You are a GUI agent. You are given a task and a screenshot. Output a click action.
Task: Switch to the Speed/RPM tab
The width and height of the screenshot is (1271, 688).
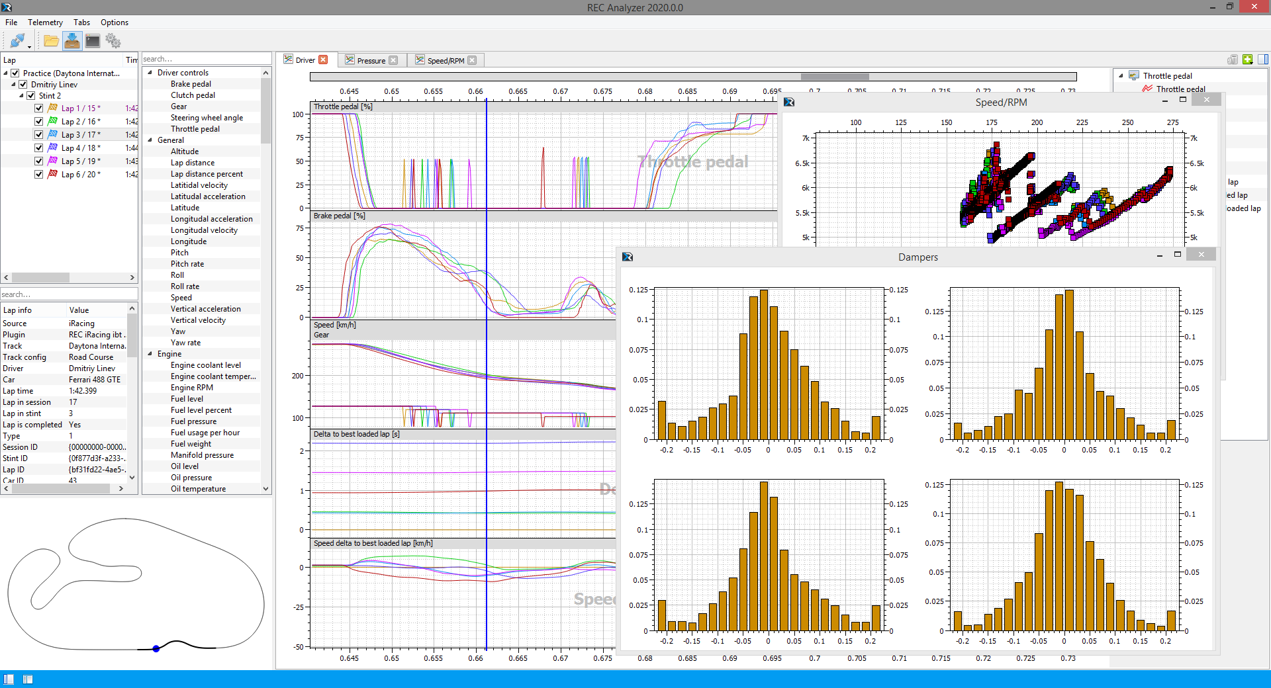(445, 60)
